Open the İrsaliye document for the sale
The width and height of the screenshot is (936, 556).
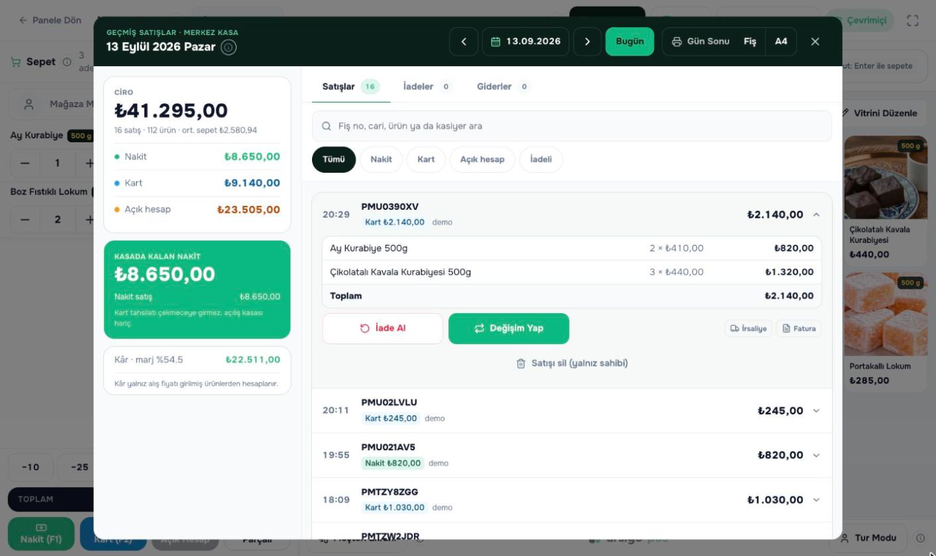tap(749, 328)
